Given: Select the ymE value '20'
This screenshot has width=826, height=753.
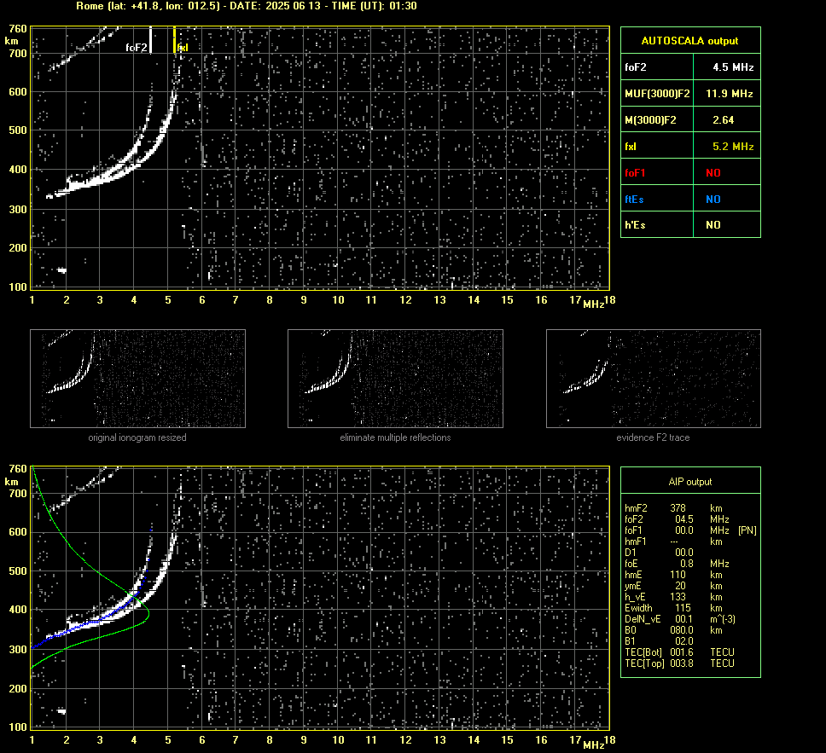Looking at the screenshot, I should coord(681,586).
